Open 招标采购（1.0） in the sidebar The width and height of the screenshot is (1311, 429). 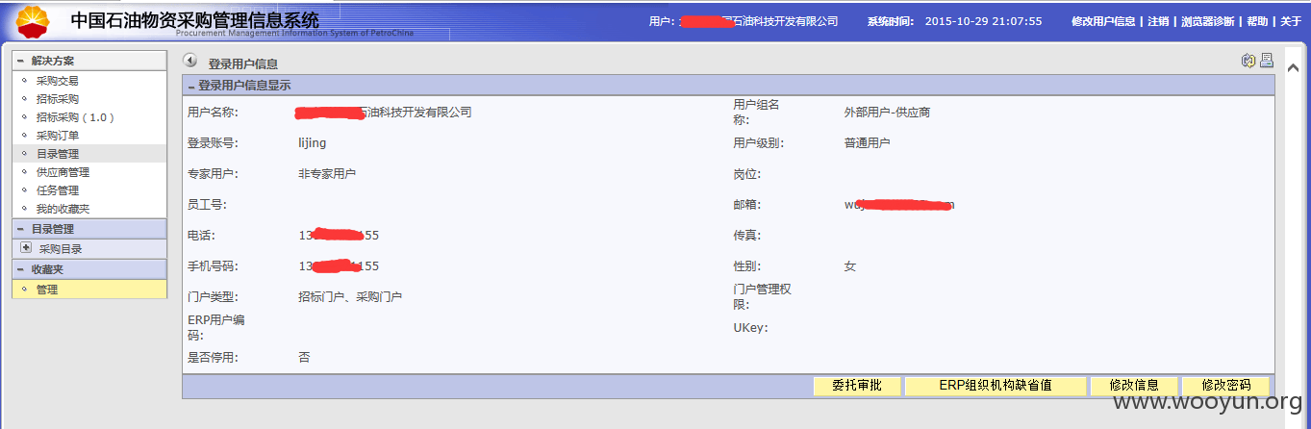pos(76,117)
